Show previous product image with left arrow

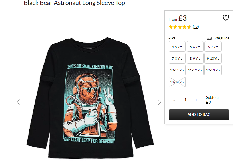click(18, 102)
